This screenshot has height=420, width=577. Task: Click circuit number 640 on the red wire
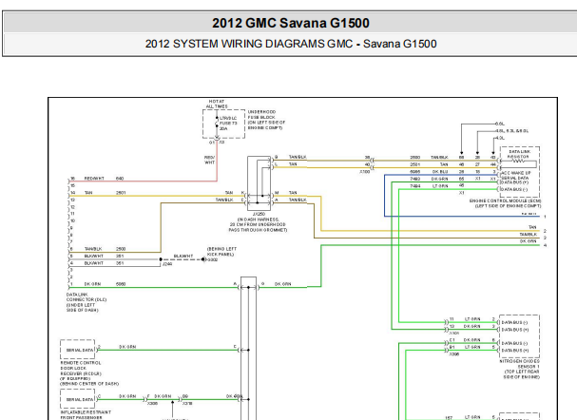[x=120, y=179]
